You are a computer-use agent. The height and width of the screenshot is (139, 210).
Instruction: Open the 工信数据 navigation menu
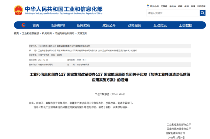coord(185,25)
